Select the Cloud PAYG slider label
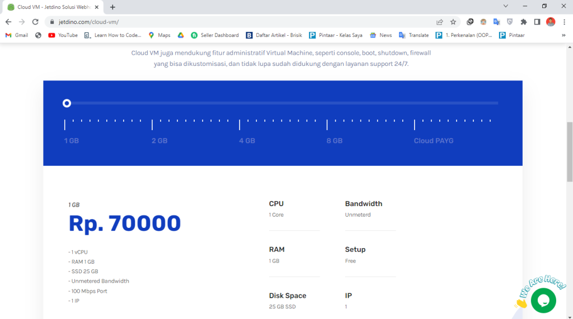This screenshot has height=319, width=573. [x=433, y=141]
